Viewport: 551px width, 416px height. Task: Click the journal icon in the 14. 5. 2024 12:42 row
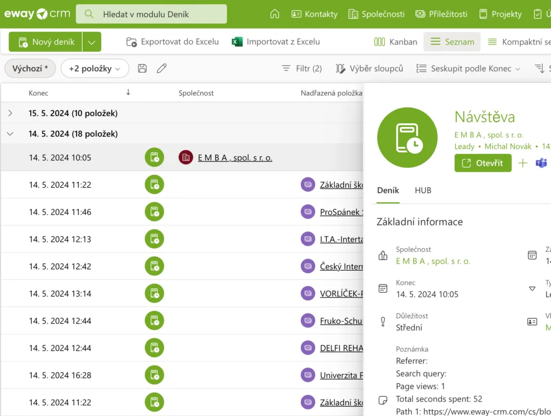pos(154,266)
